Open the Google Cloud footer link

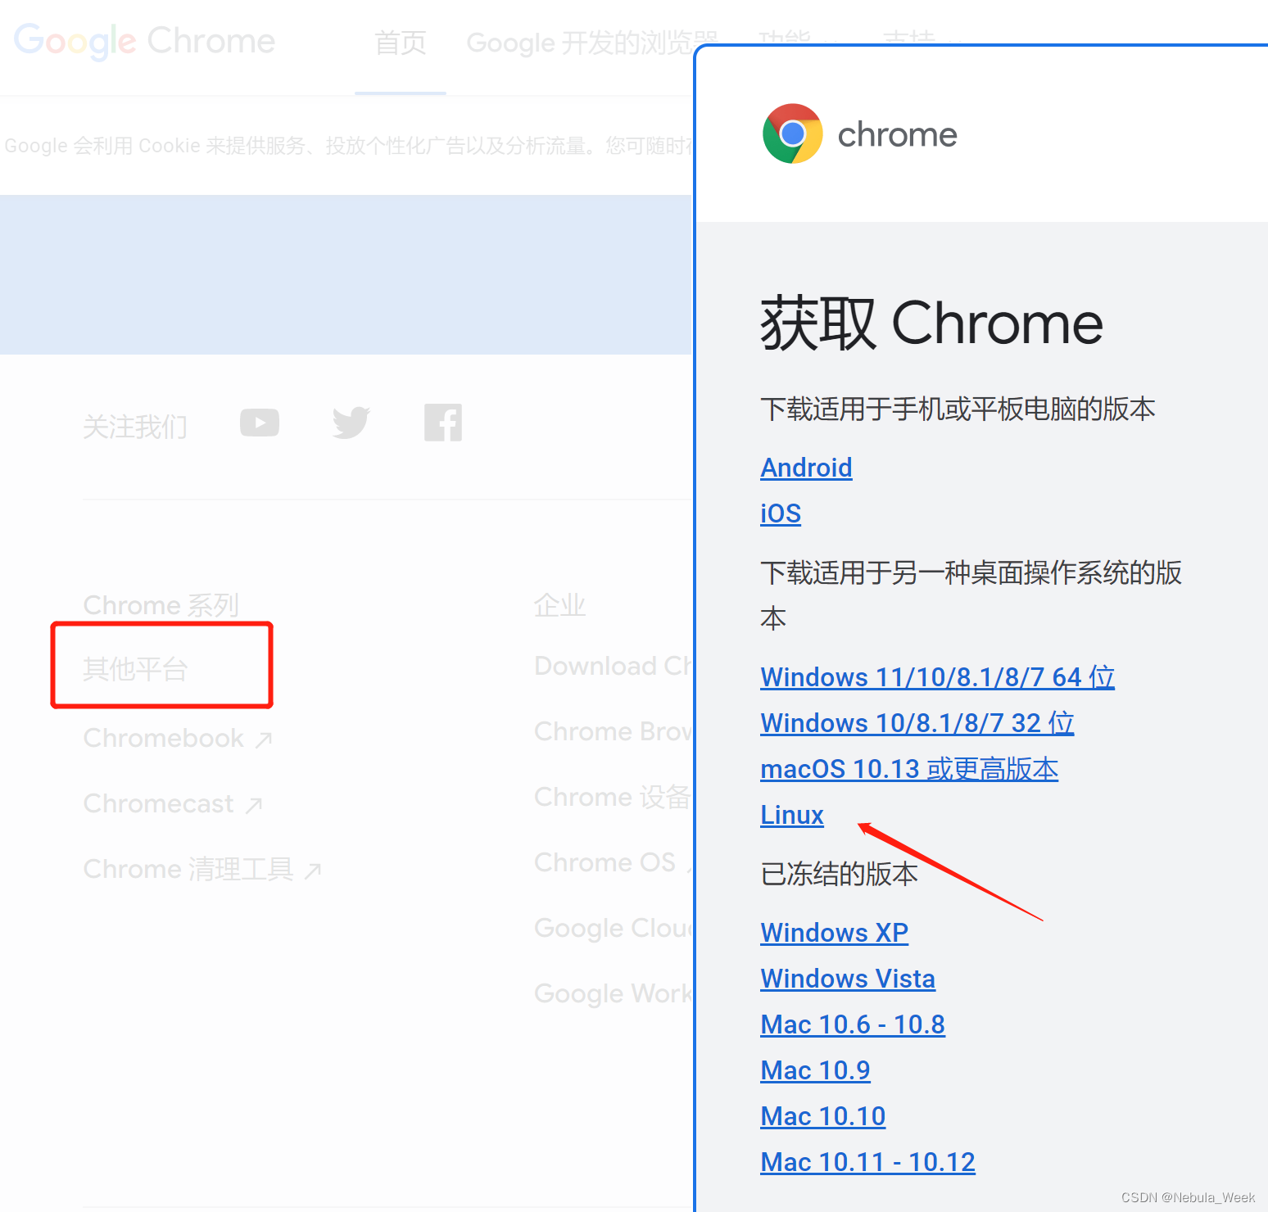pos(614,928)
